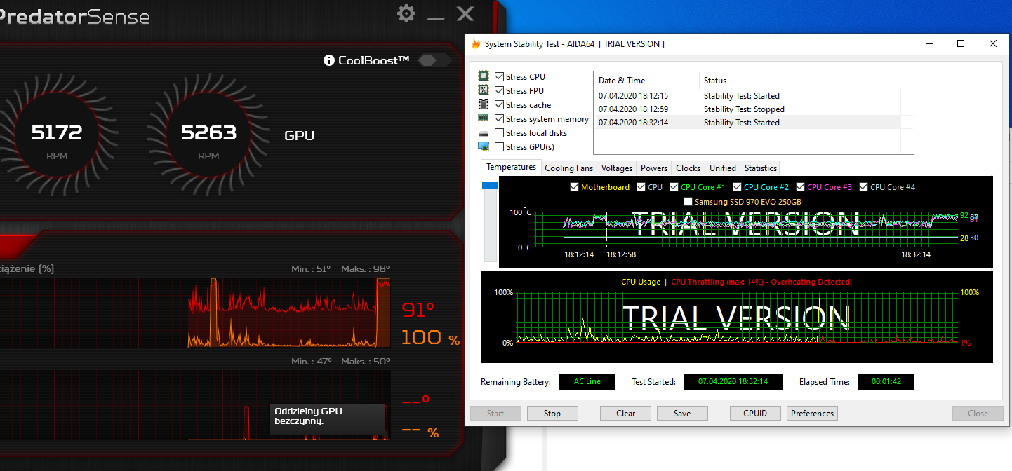Click the Oddzielny GPU bezczynny tooltip
The width and height of the screenshot is (1012, 471).
coord(328,418)
